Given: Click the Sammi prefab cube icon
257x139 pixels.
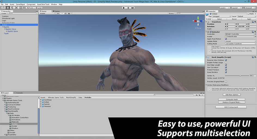Looking at the screenshot, I should coord(43,104).
